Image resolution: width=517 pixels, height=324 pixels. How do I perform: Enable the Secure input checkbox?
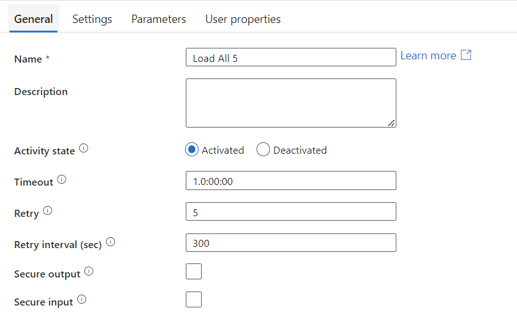point(193,299)
